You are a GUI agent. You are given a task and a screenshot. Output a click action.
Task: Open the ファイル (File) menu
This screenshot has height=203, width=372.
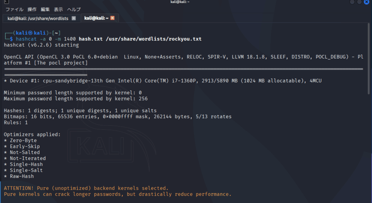(x=14, y=9)
